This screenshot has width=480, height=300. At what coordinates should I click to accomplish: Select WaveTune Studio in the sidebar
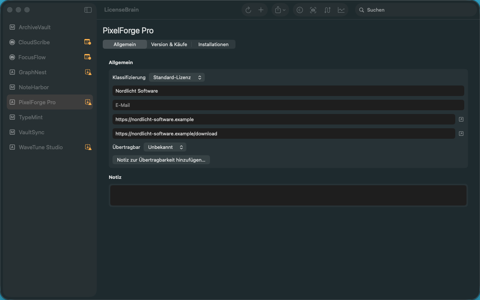coord(50,147)
